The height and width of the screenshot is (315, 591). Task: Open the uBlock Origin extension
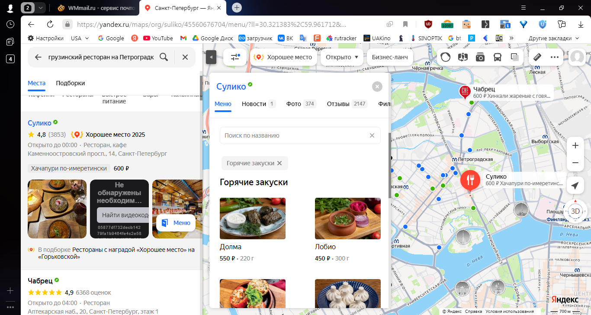[428, 24]
